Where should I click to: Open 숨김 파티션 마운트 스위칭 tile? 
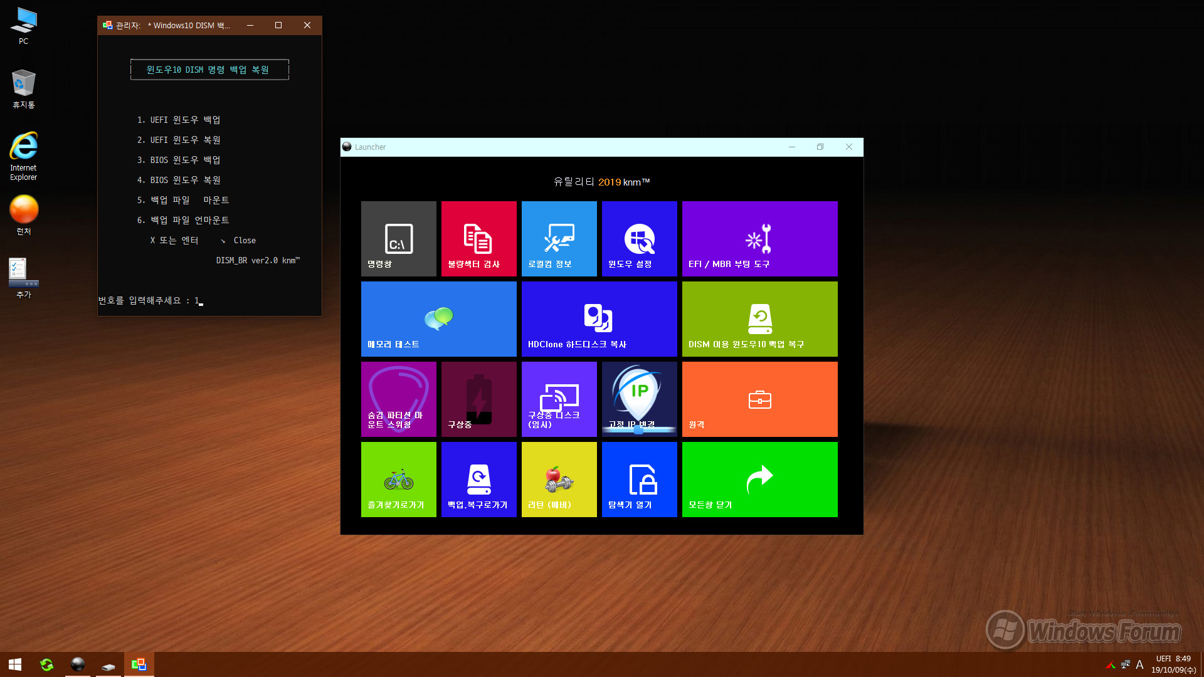click(x=398, y=399)
